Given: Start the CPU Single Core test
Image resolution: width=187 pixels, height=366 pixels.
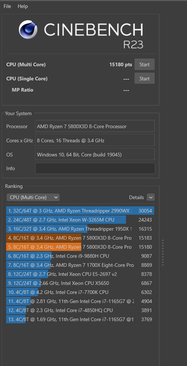Looking at the screenshot, I should click(x=144, y=79).
